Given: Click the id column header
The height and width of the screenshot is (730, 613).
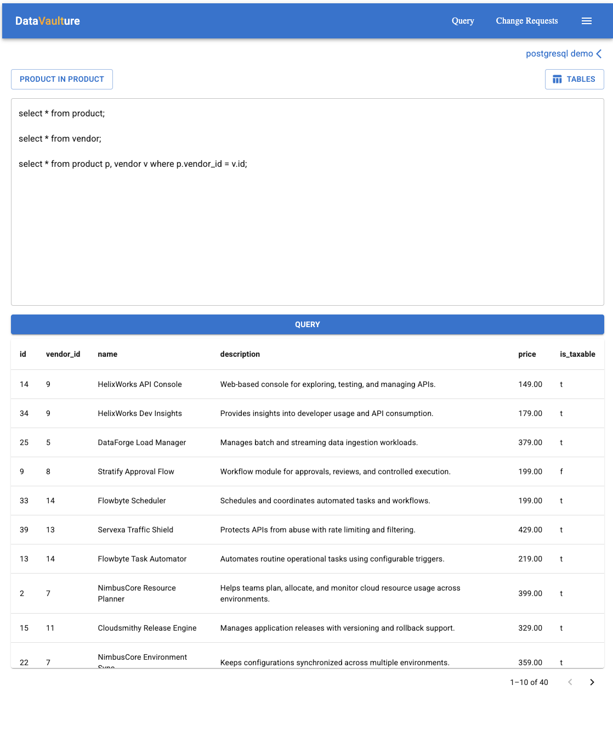Looking at the screenshot, I should pyautogui.click(x=23, y=354).
